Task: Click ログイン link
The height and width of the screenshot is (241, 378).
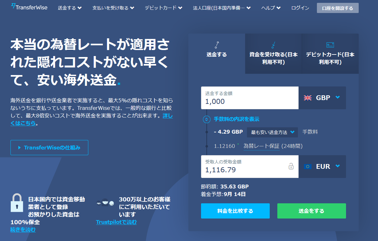Action: [x=300, y=8]
